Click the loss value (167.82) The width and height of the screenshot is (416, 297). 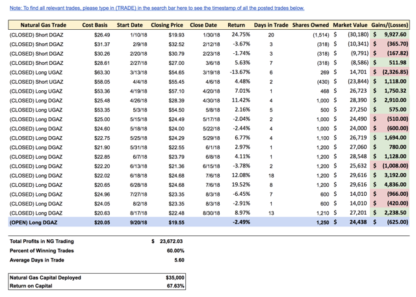[x=397, y=53]
